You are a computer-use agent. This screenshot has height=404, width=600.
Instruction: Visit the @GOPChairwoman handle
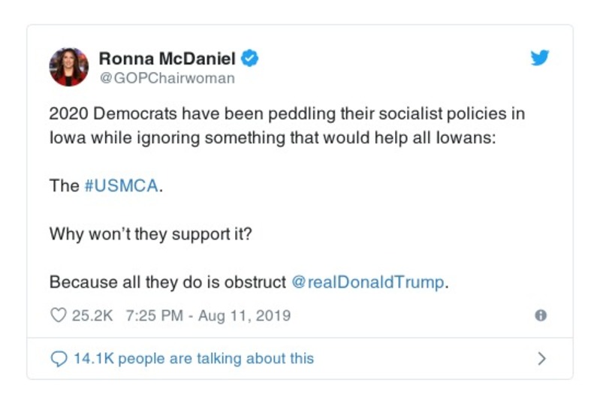pos(167,78)
